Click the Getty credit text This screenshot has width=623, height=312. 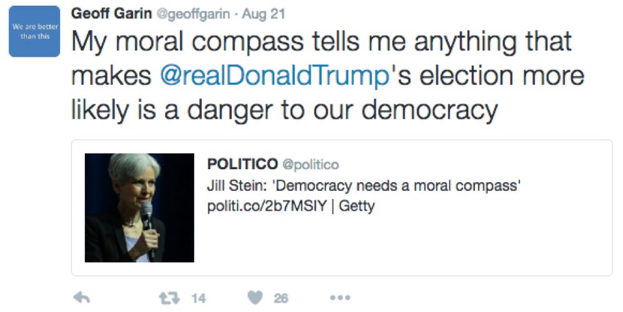(x=357, y=207)
